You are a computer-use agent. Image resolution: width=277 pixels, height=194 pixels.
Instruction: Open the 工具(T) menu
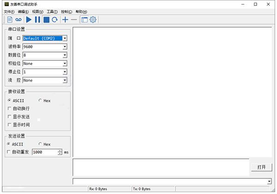click(52, 12)
